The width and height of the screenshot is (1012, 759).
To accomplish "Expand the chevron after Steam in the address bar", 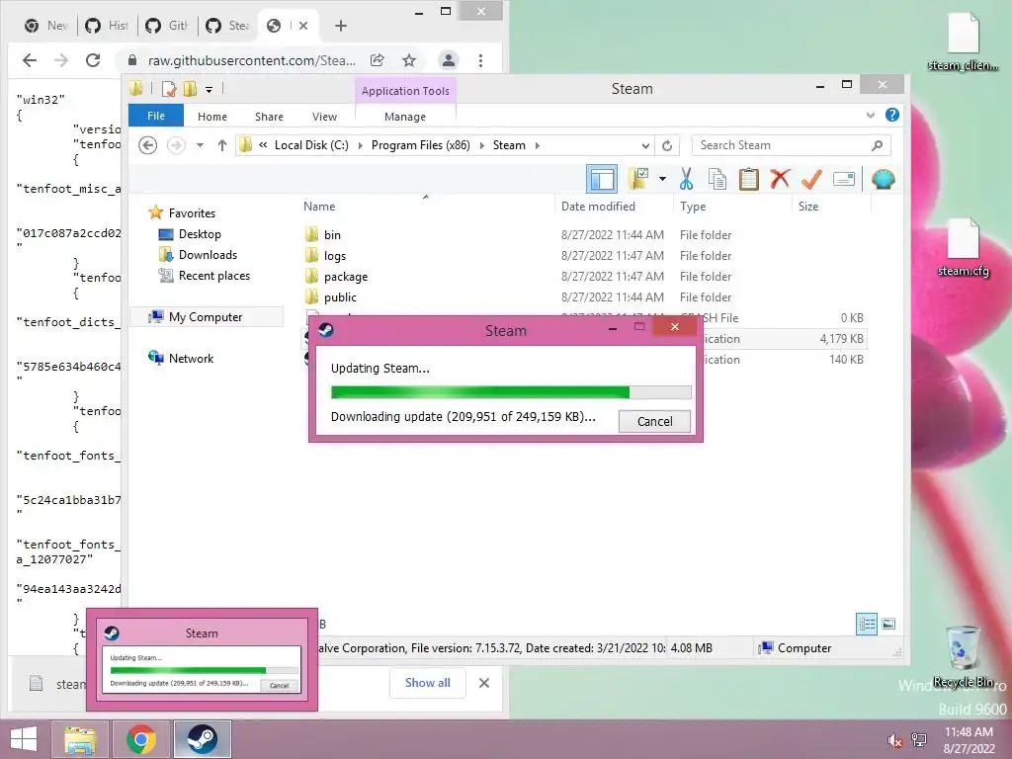I will (x=537, y=145).
